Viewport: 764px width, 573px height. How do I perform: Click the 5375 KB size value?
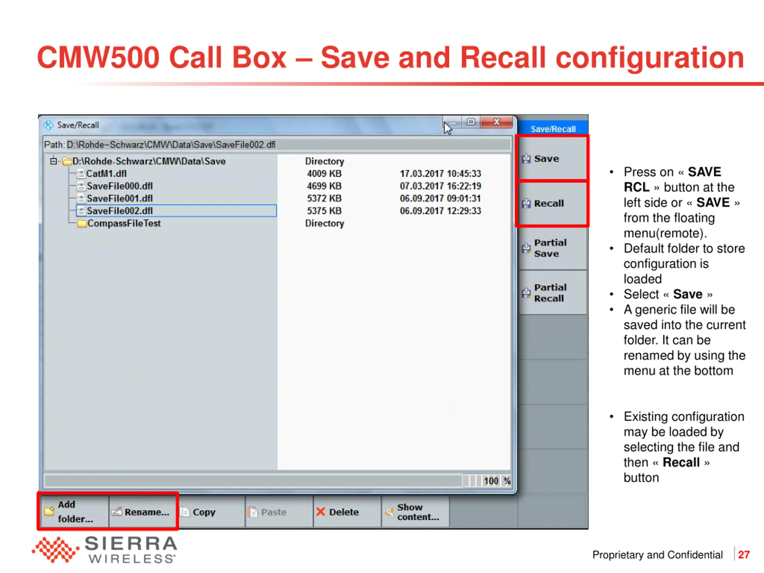[324, 211]
